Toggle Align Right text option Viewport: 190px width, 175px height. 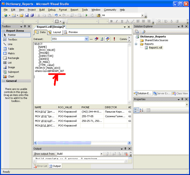click(x=149, y=21)
